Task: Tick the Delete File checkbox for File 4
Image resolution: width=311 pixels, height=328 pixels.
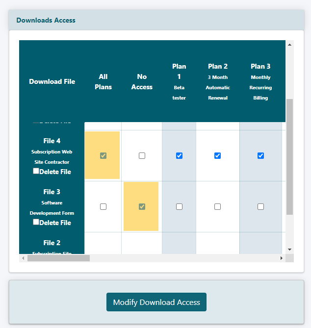Action: tap(36, 171)
